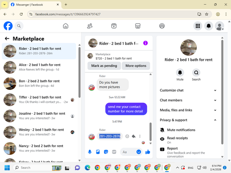Click the Windows taskbar Search box
231x173 pixels.
click(38, 167)
